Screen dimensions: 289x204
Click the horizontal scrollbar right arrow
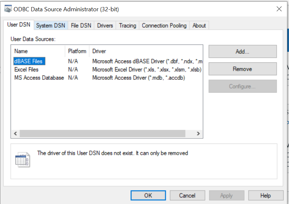tap(198, 134)
